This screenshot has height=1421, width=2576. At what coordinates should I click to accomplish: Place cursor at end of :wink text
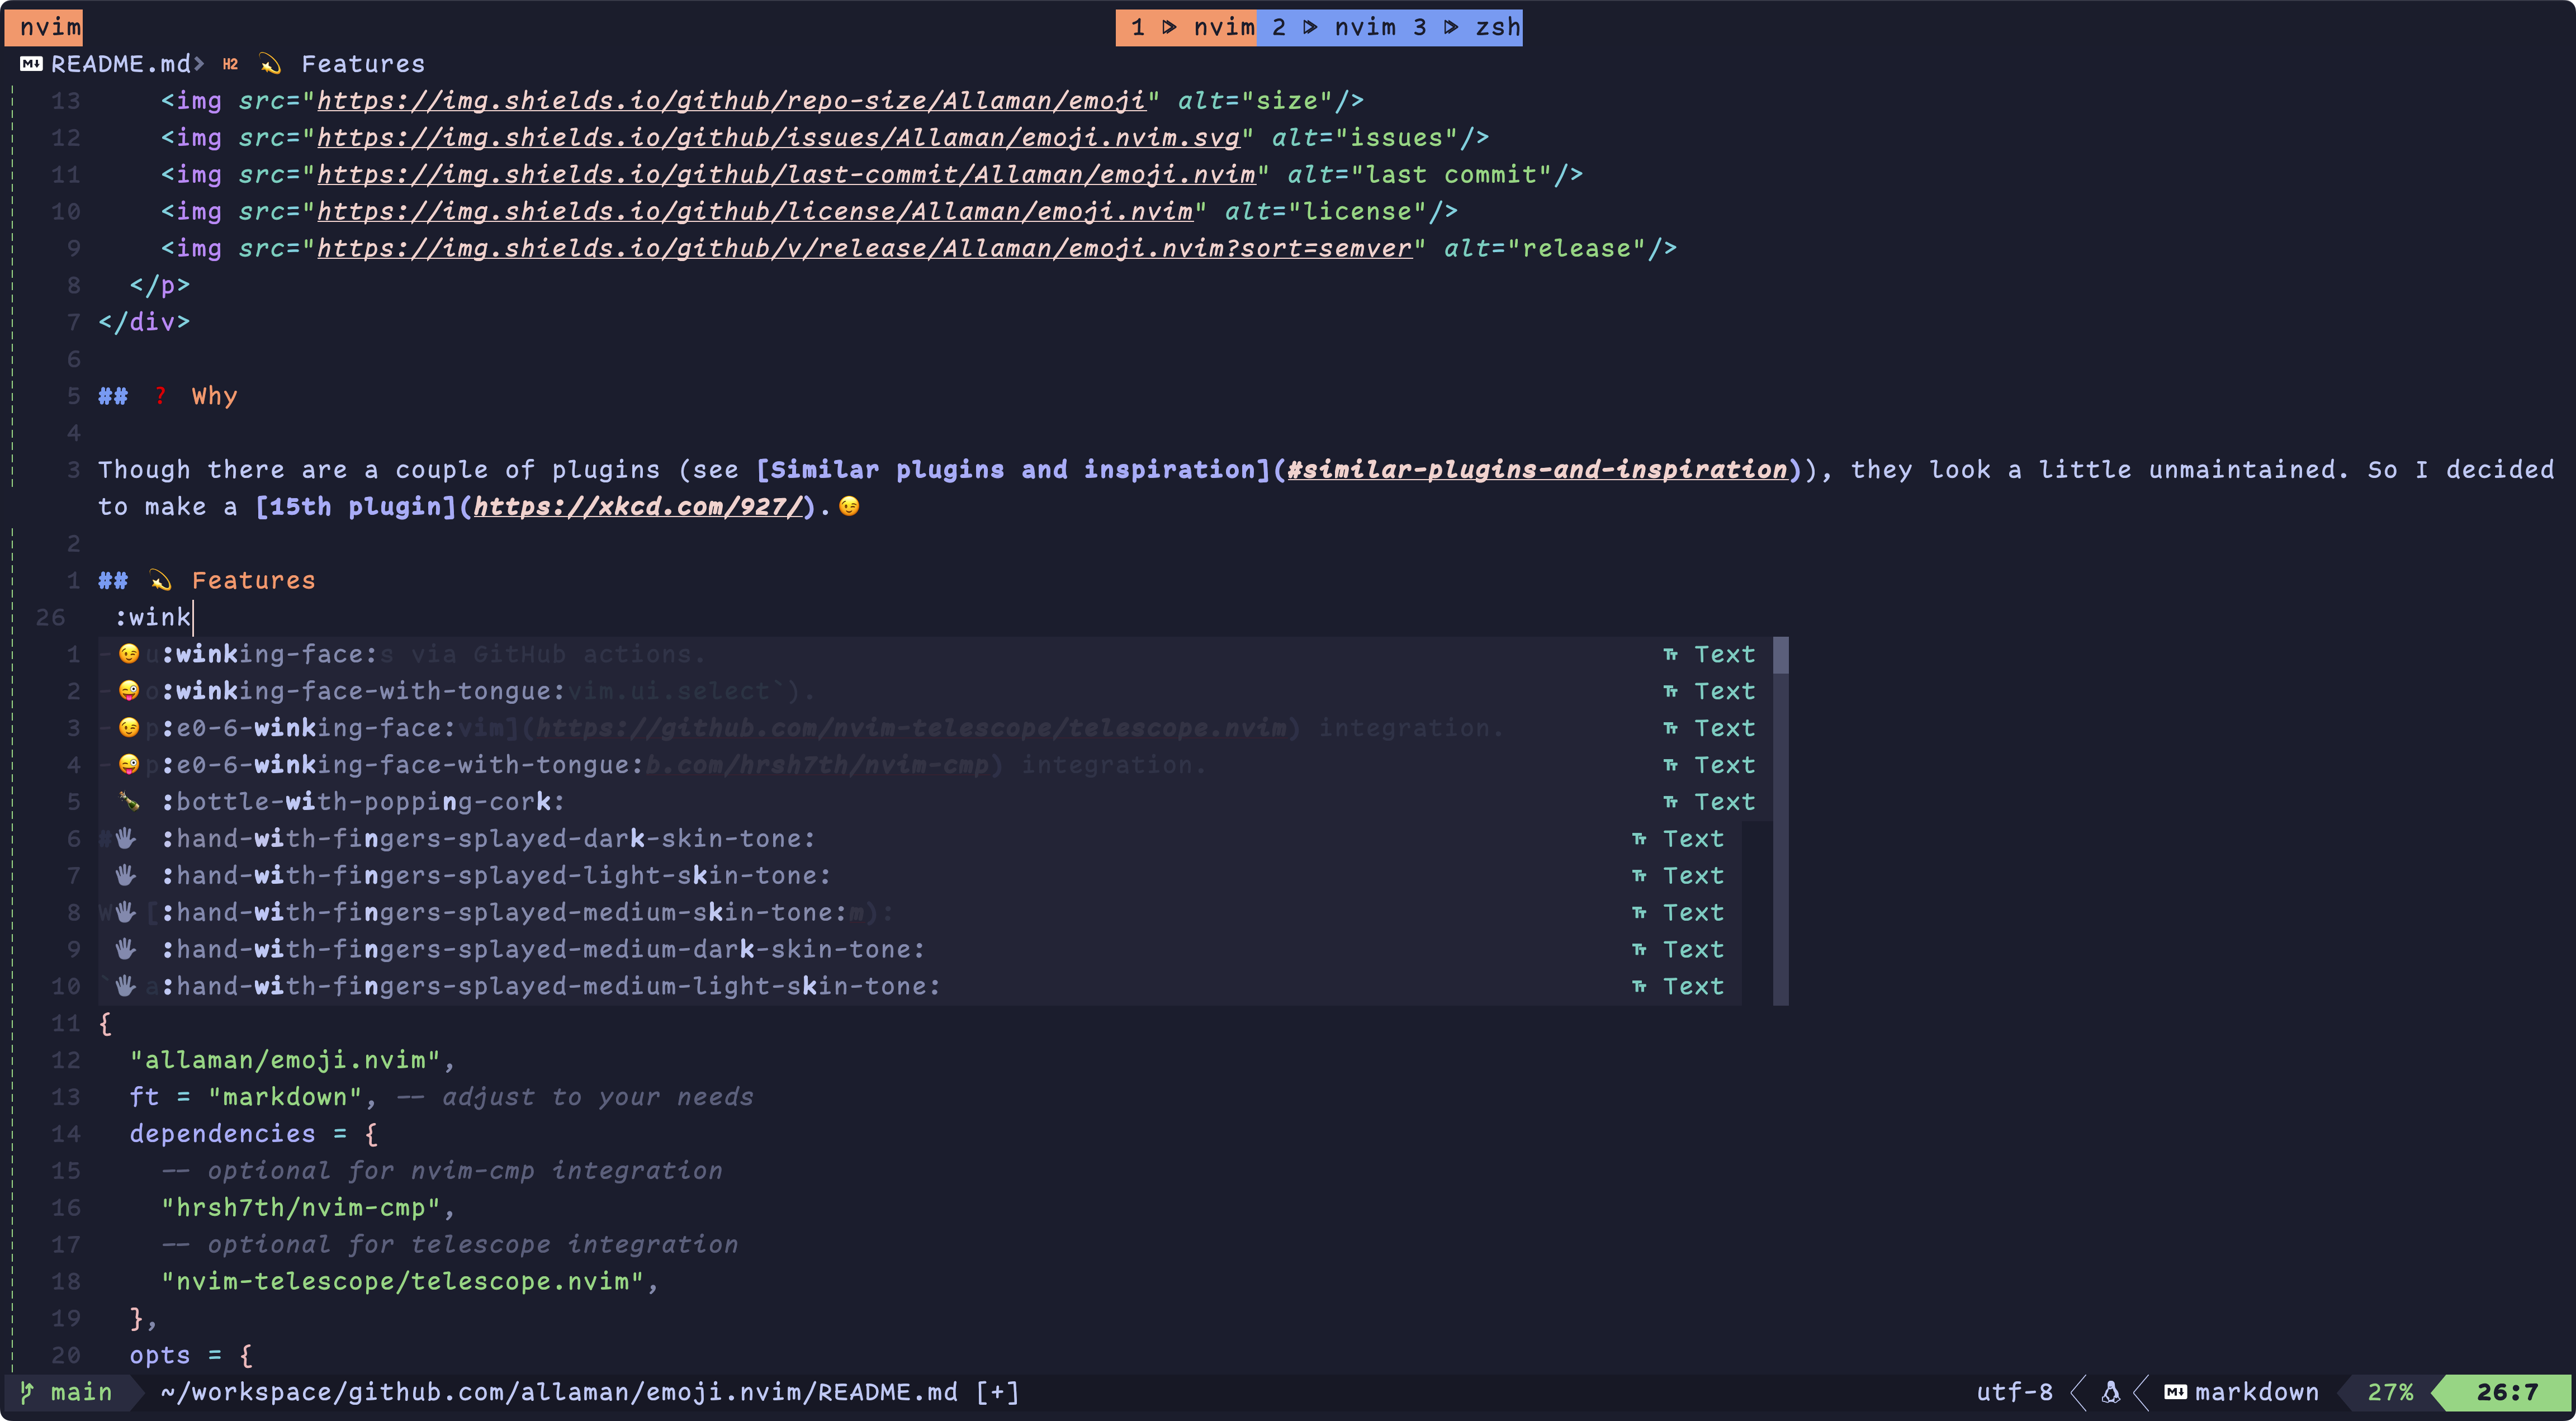pyautogui.click(x=192, y=617)
